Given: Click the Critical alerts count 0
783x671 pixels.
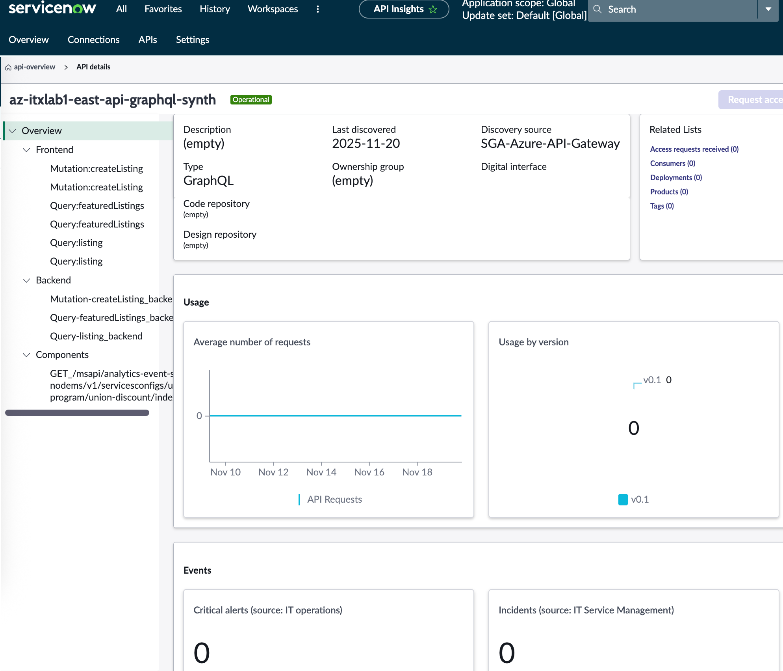Looking at the screenshot, I should pyautogui.click(x=202, y=653).
